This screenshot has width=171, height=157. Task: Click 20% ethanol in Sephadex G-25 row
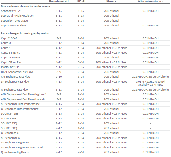(x=112, y=11)
